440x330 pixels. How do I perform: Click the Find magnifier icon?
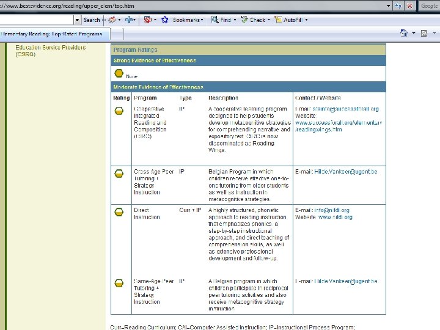[x=215, y=20]
